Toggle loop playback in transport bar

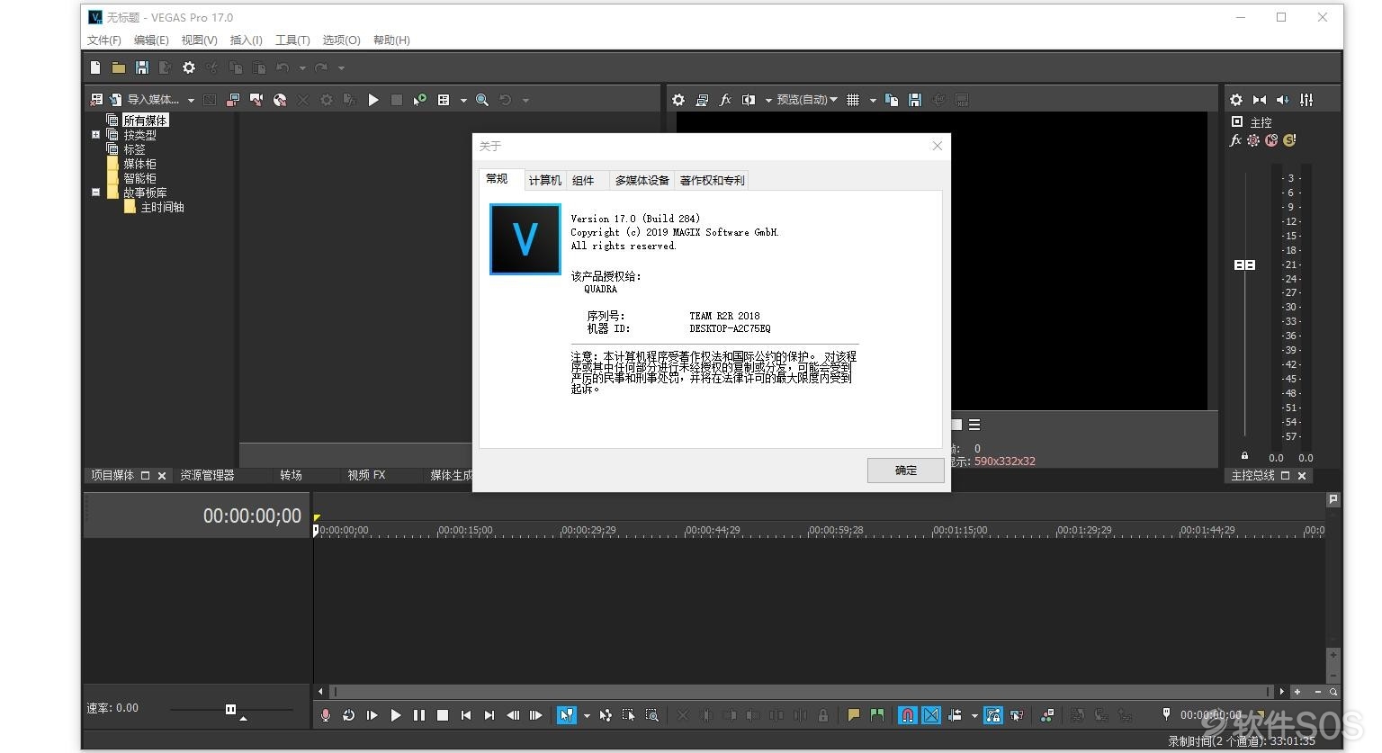(x=349, y=715)
